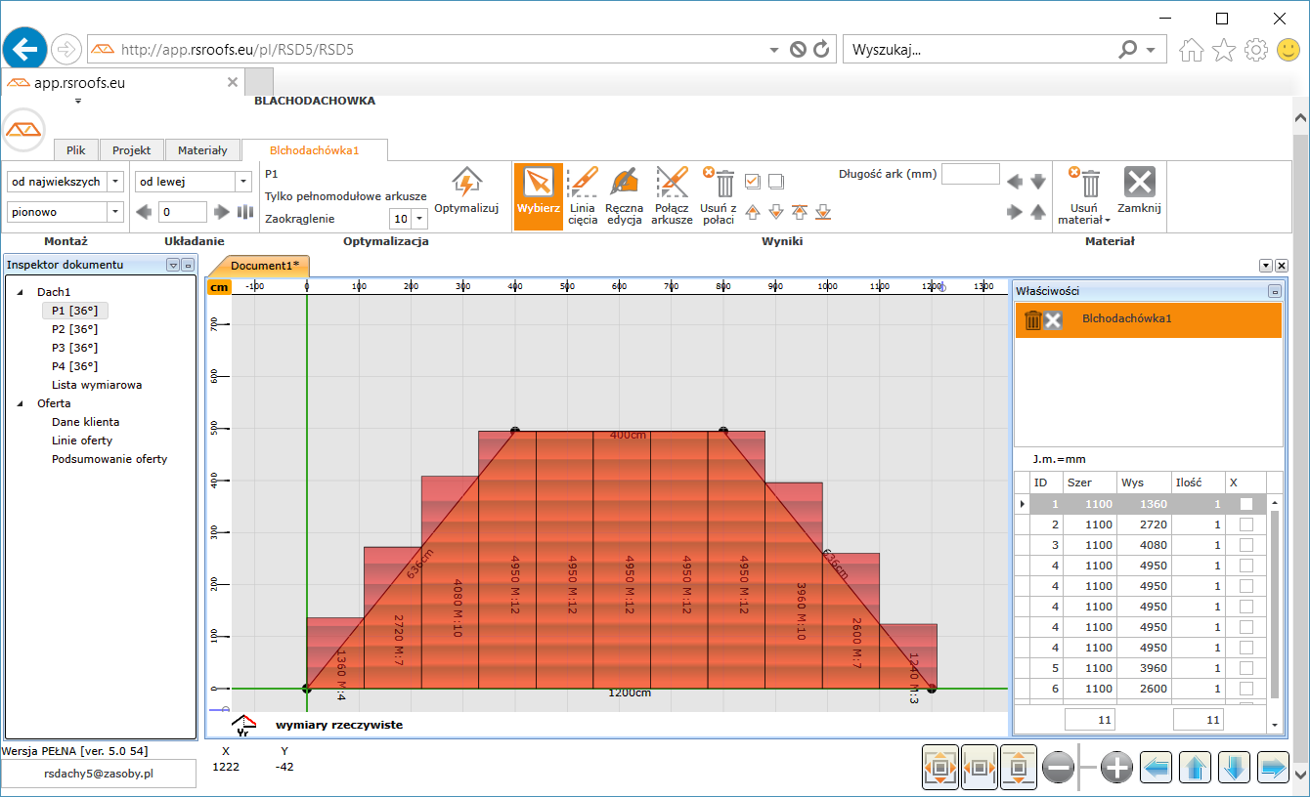
Task: Switch to the Projekt tab
Action: click(131, 150)
